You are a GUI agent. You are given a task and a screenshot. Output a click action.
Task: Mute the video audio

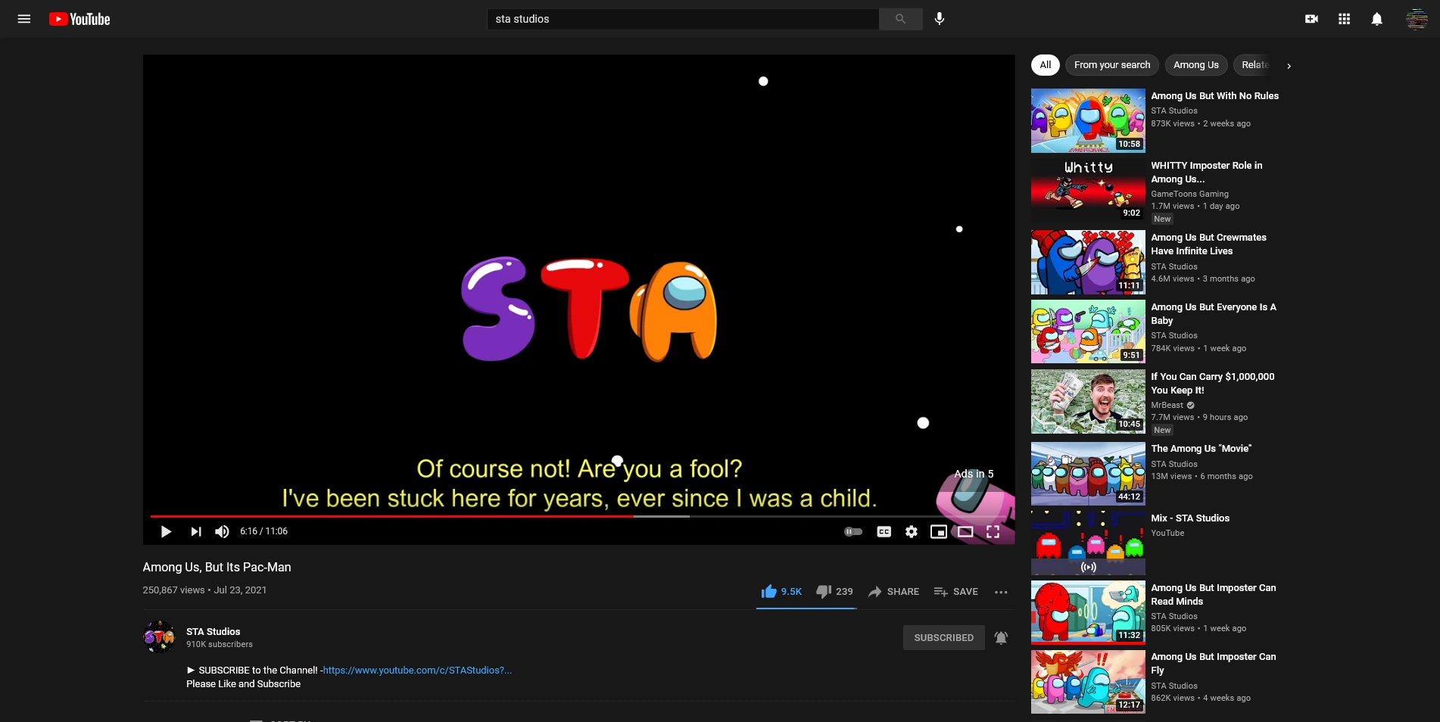(222, 531)
